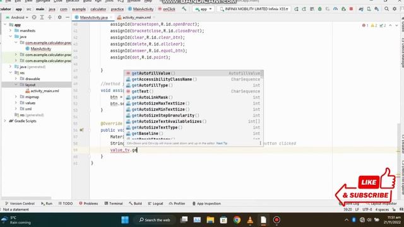404x227 pixels.
Task: Expand the values folder
Action: 16,103
